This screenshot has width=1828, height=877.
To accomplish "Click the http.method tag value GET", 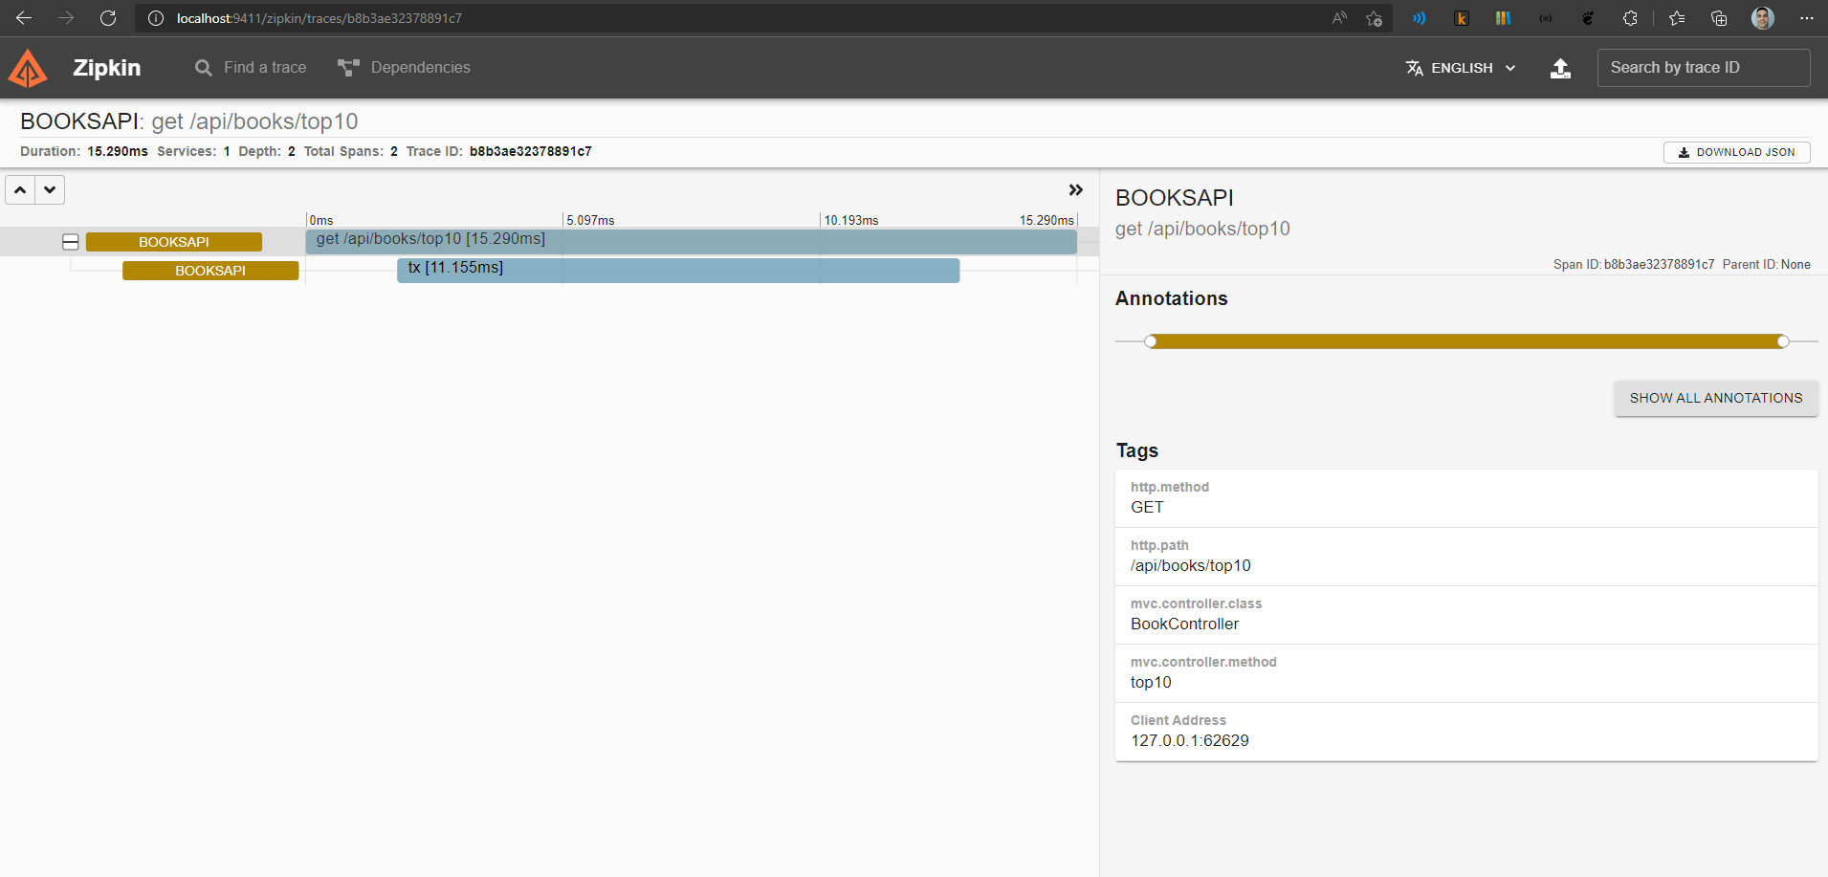I will coord(1147,508).
